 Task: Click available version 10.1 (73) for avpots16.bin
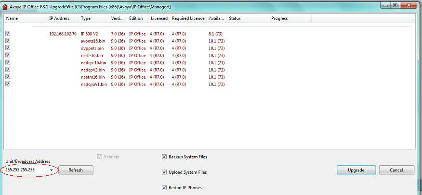tap(217, 41)
